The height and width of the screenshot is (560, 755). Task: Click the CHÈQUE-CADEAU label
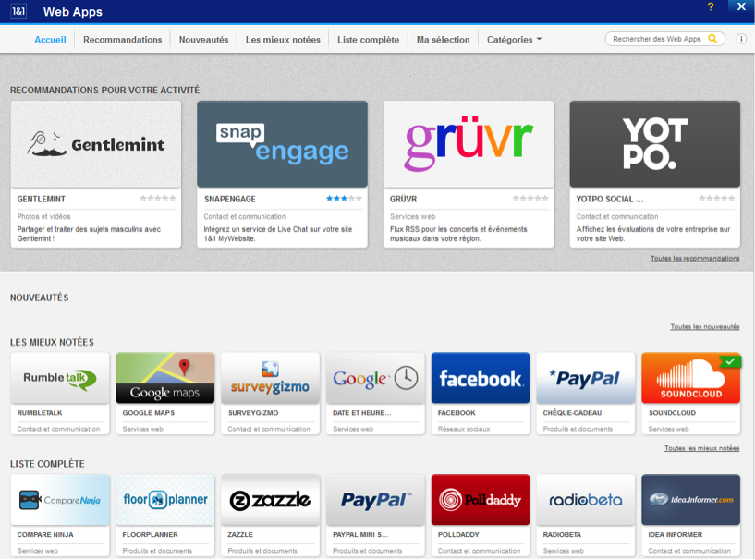point(572,413)
